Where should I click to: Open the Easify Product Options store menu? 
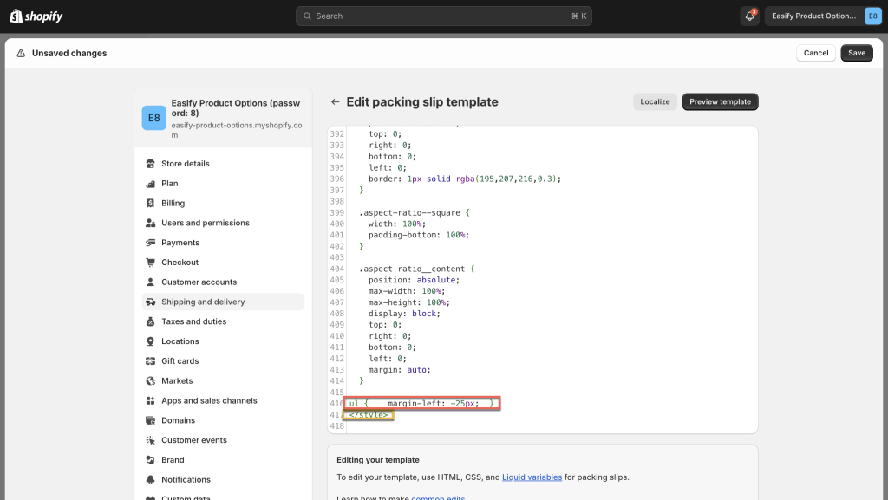point(823,16)
